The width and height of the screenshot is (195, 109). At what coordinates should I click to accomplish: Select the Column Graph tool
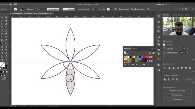click(6, 53)
